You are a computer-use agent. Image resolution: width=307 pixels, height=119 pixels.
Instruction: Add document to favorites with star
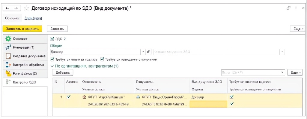coord(26,8)
